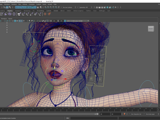Click the small arrow left of No Anim Layer

click(144, 114)
